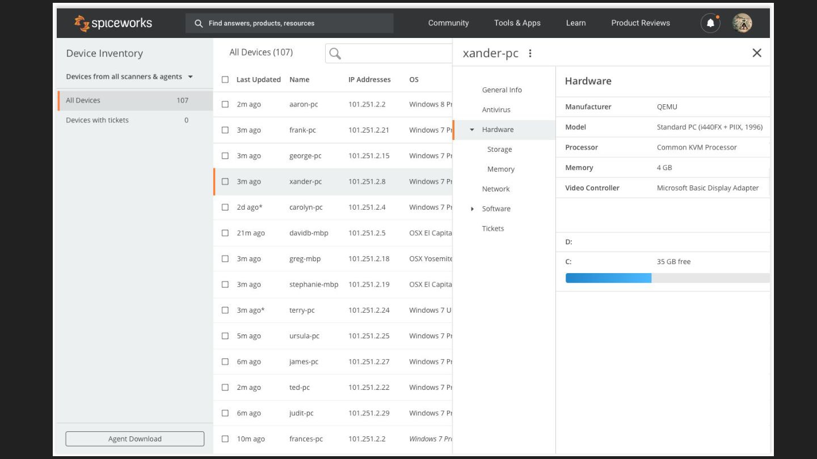Check the box next to frank-pc
Image resolution: width=817 pixels, height=459 pixels.
point(225,130)
